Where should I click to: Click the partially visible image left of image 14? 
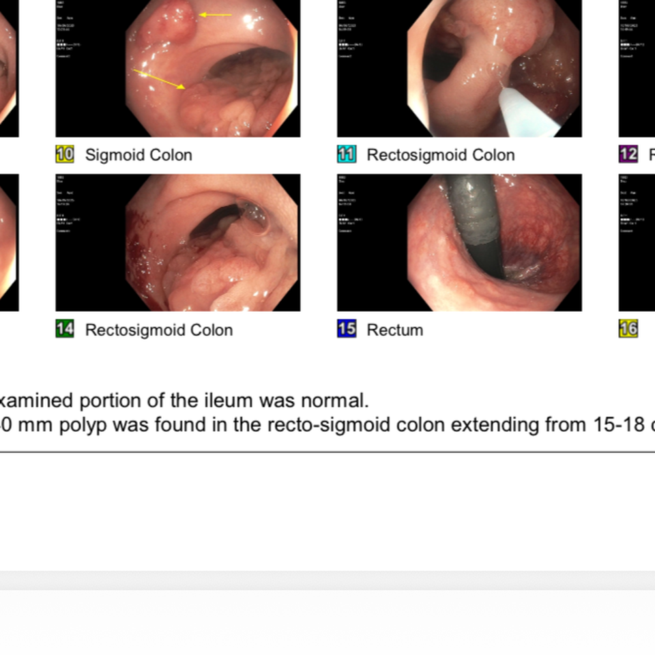click(x=9, y=243)
